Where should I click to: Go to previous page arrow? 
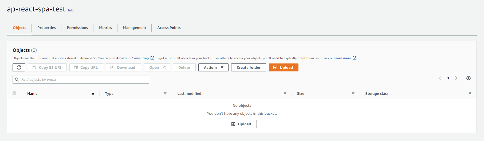(440, 78)
